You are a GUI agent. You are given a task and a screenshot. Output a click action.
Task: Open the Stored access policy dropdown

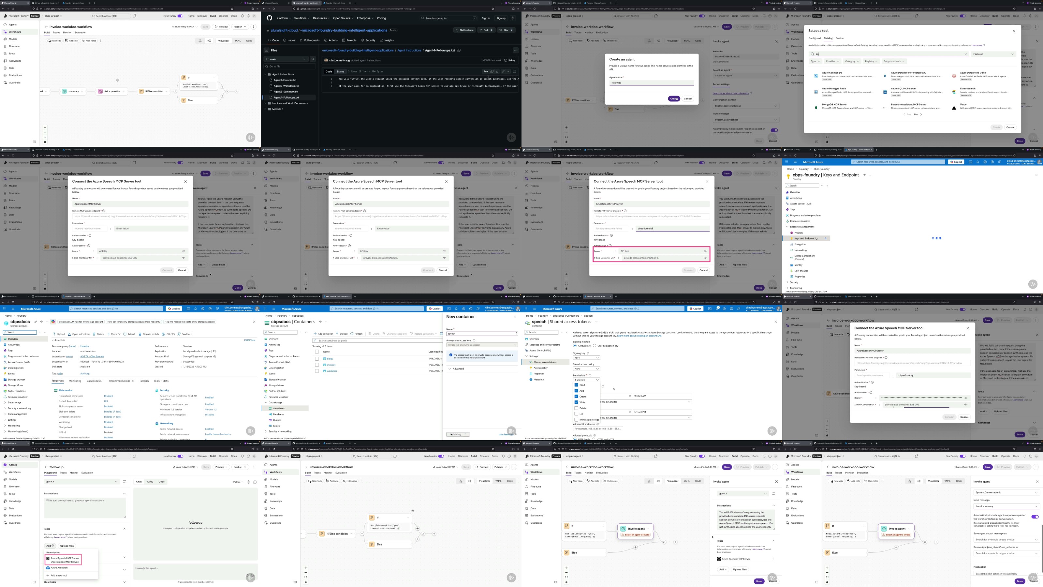coord(586,369)
